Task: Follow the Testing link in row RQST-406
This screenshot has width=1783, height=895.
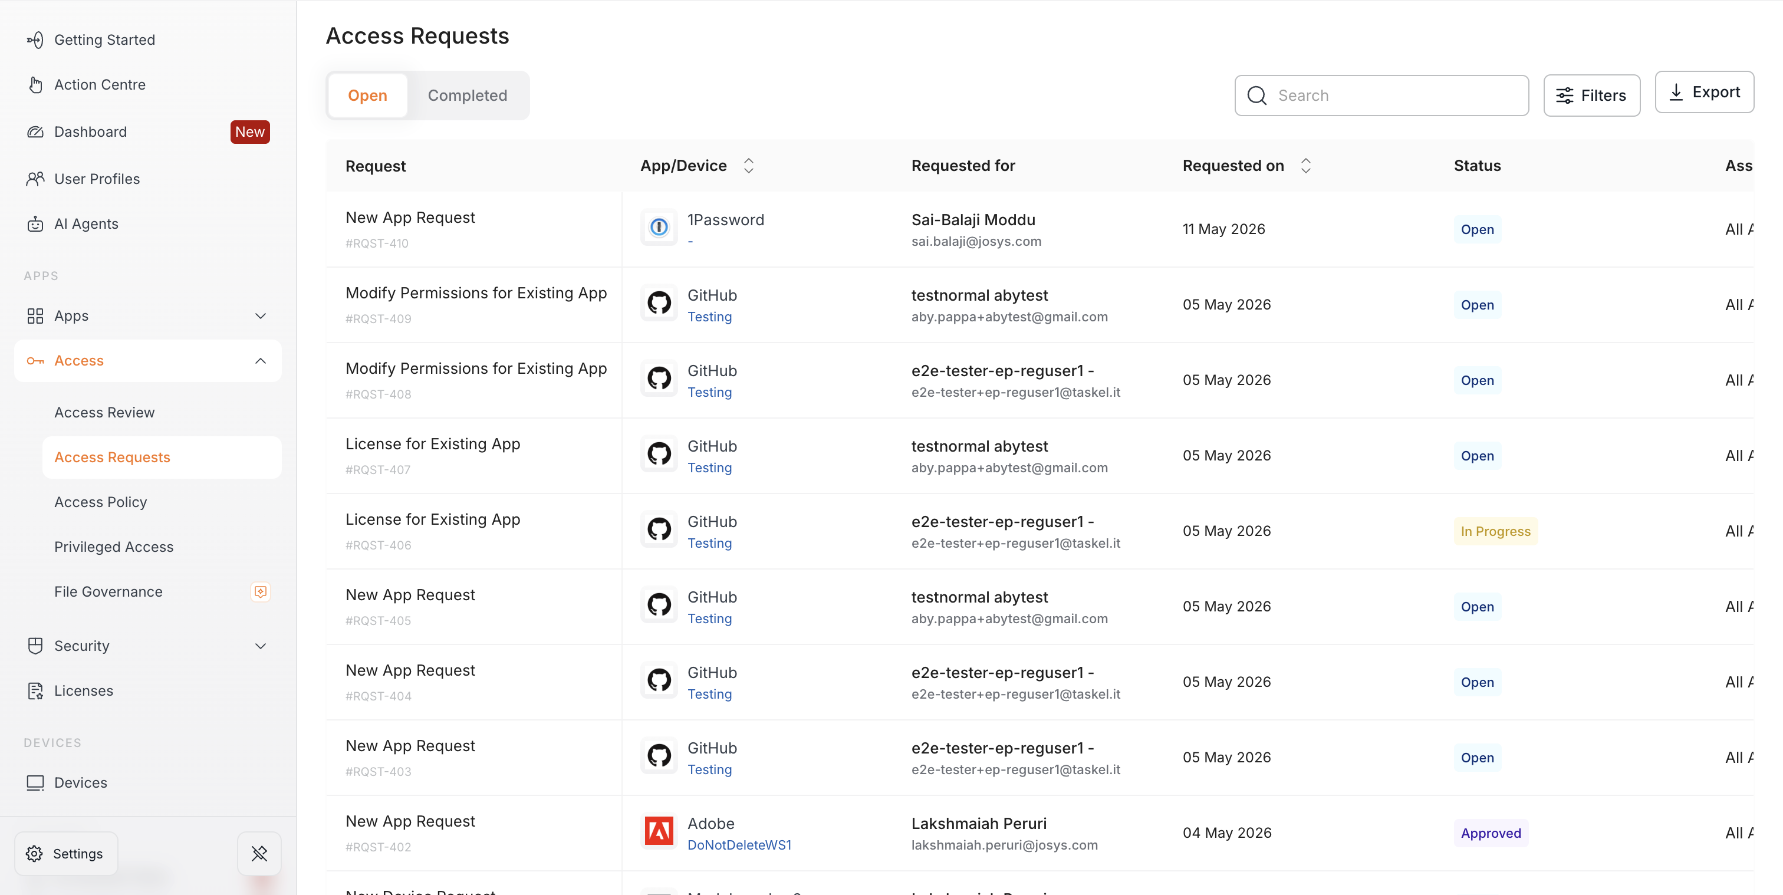Action: 709,544
